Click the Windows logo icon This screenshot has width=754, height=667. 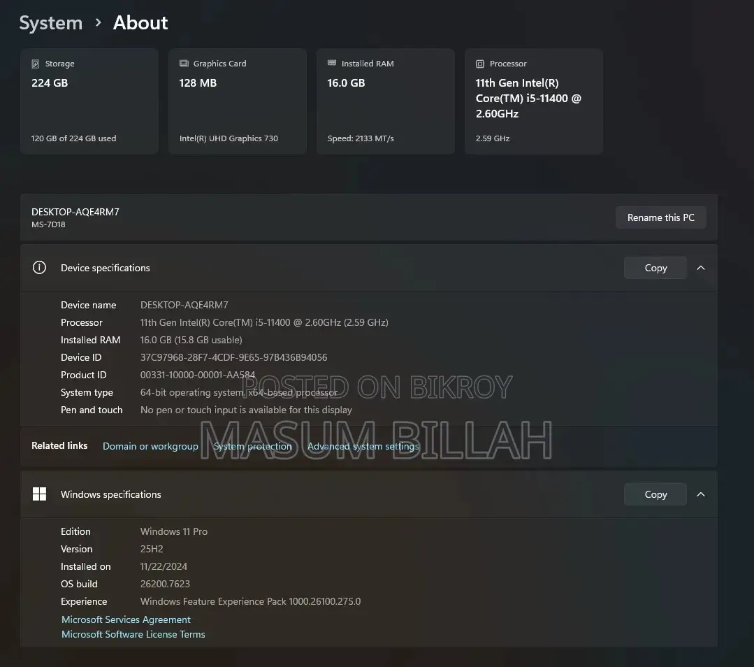click(x=39, y=494)
